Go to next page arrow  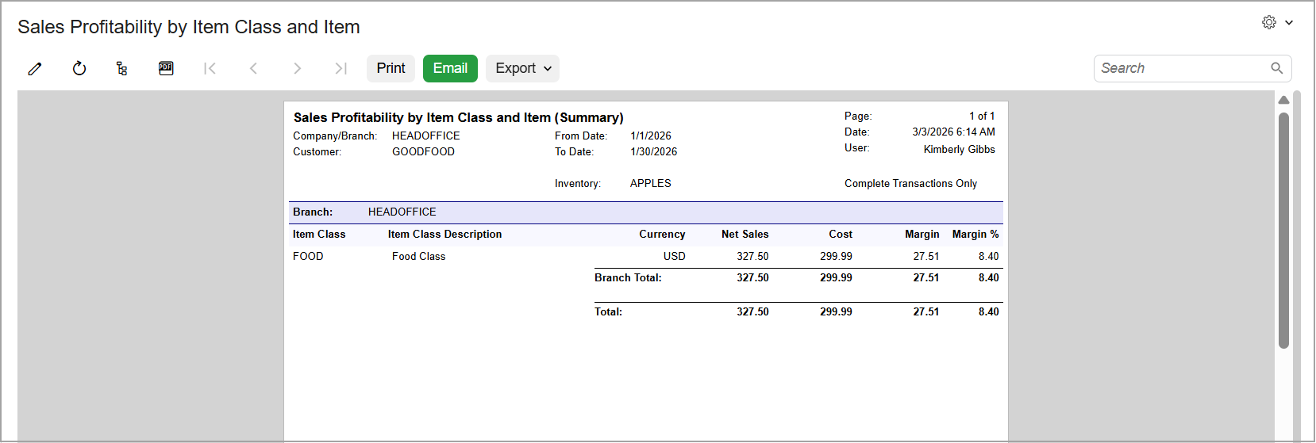pos(297,69)
